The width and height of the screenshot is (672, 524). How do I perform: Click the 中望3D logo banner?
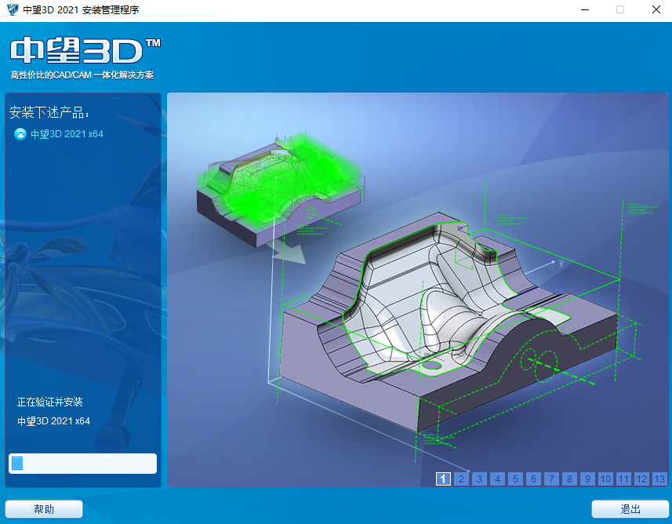85,50
